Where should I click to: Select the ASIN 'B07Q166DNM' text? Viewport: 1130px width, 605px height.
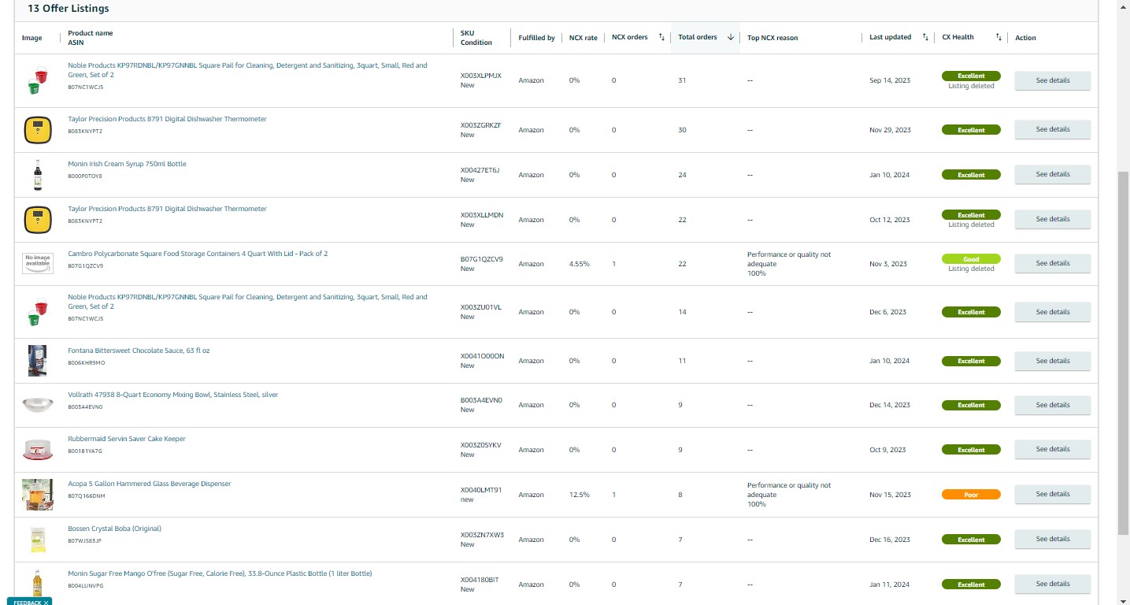(x=87, y=496)
